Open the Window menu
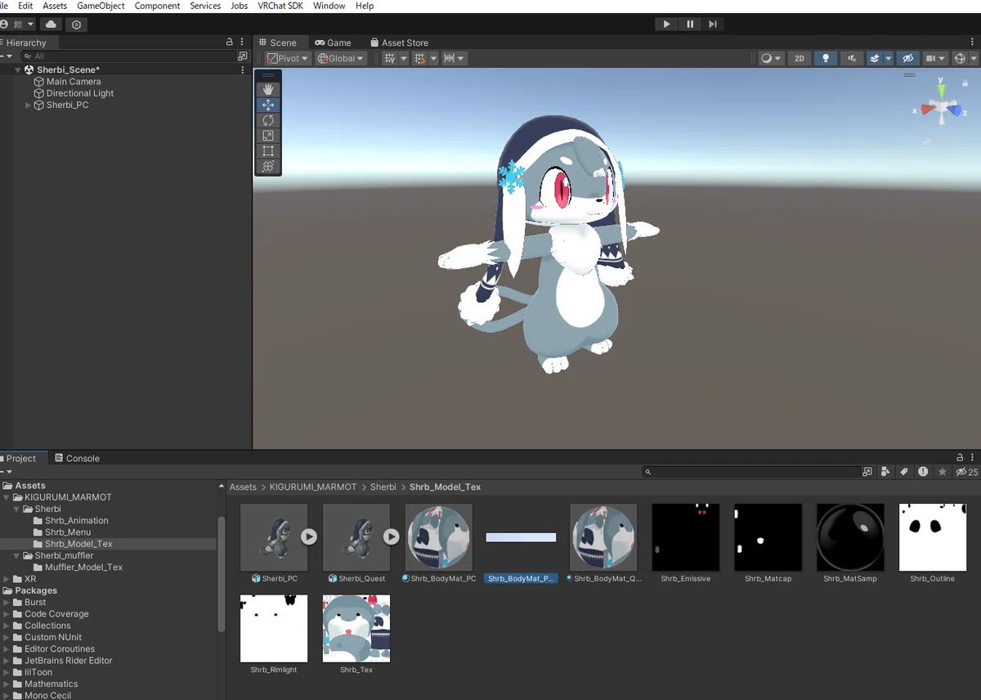This screenshot has width=981, height=700. 329,6
